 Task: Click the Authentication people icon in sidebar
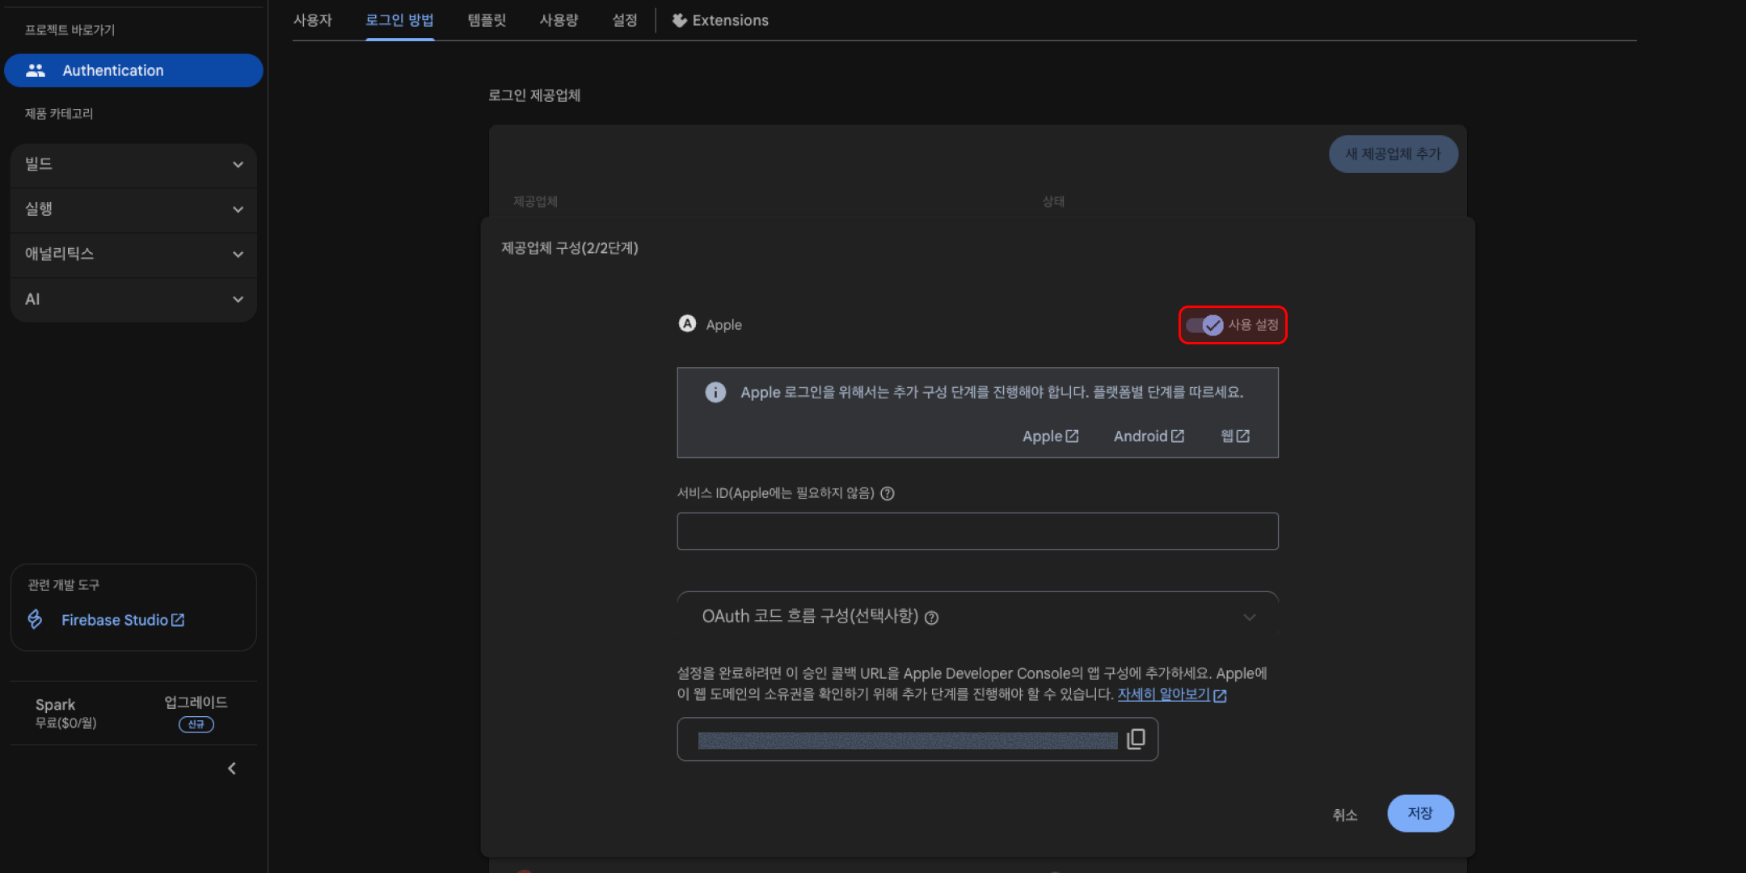point(36,70)
